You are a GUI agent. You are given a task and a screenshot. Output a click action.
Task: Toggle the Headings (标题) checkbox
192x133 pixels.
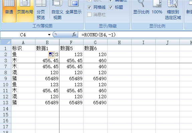click(111, 7)
